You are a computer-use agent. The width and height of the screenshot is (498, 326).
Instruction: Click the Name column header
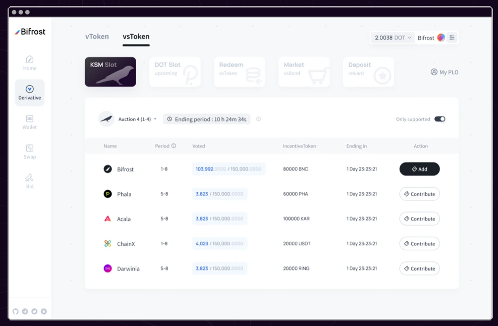(x=110, y=146)
